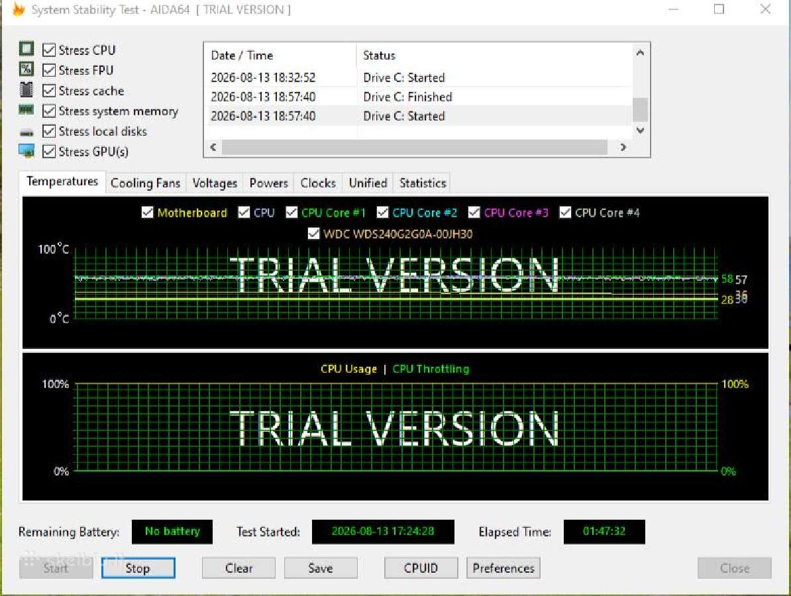The width and height of the screenshot is (791, 596).
Task: Click the log scroll right arrow
Action: tap(623, 147)
